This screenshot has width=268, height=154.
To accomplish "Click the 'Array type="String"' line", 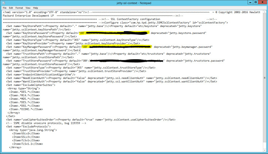I will tap(24, 88).
